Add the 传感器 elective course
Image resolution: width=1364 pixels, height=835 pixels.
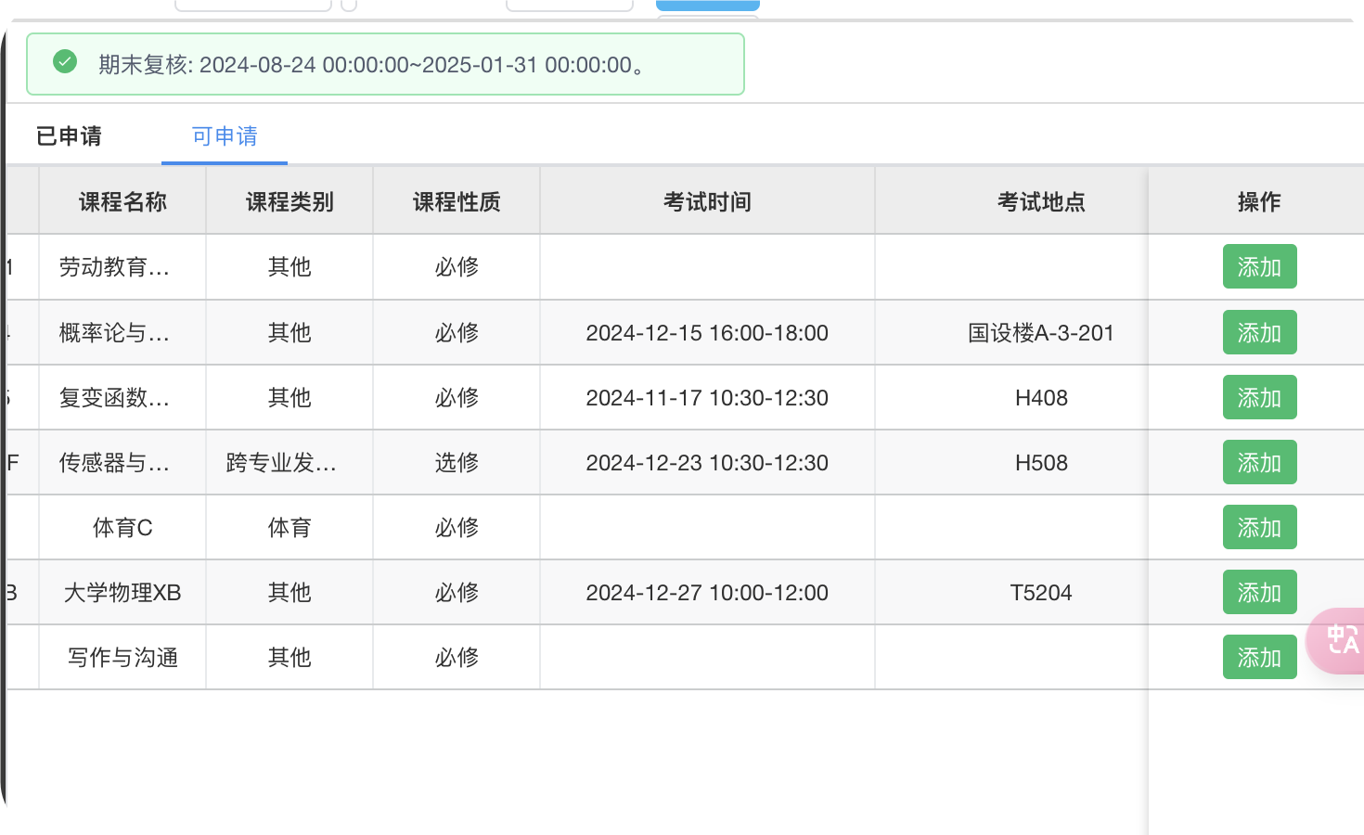coord(1259,463)
